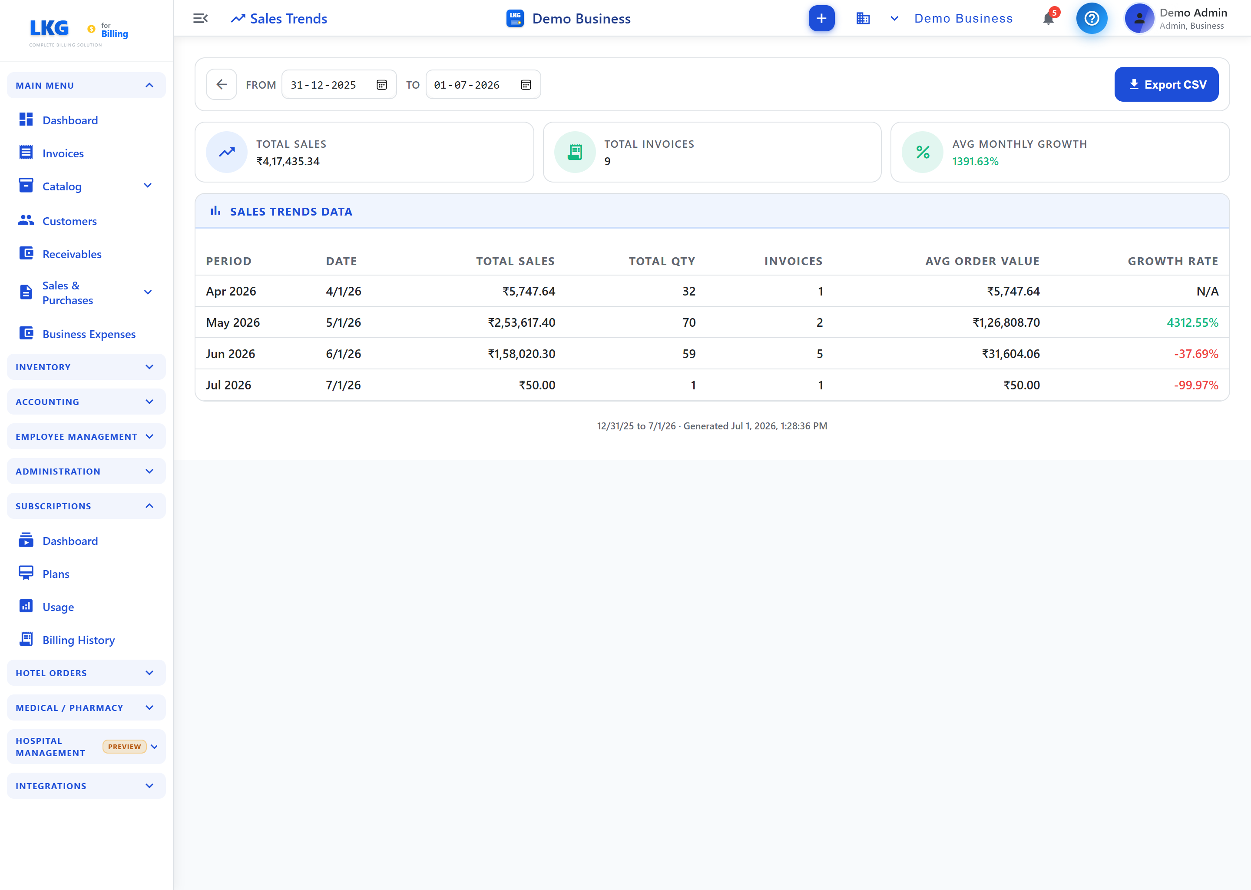This screenshot has height=890, width=1251.
Task: Click the Plans sidebar icon
Action: 26,573
